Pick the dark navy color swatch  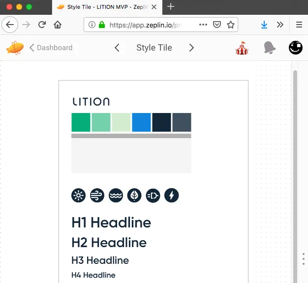(161, 122)
